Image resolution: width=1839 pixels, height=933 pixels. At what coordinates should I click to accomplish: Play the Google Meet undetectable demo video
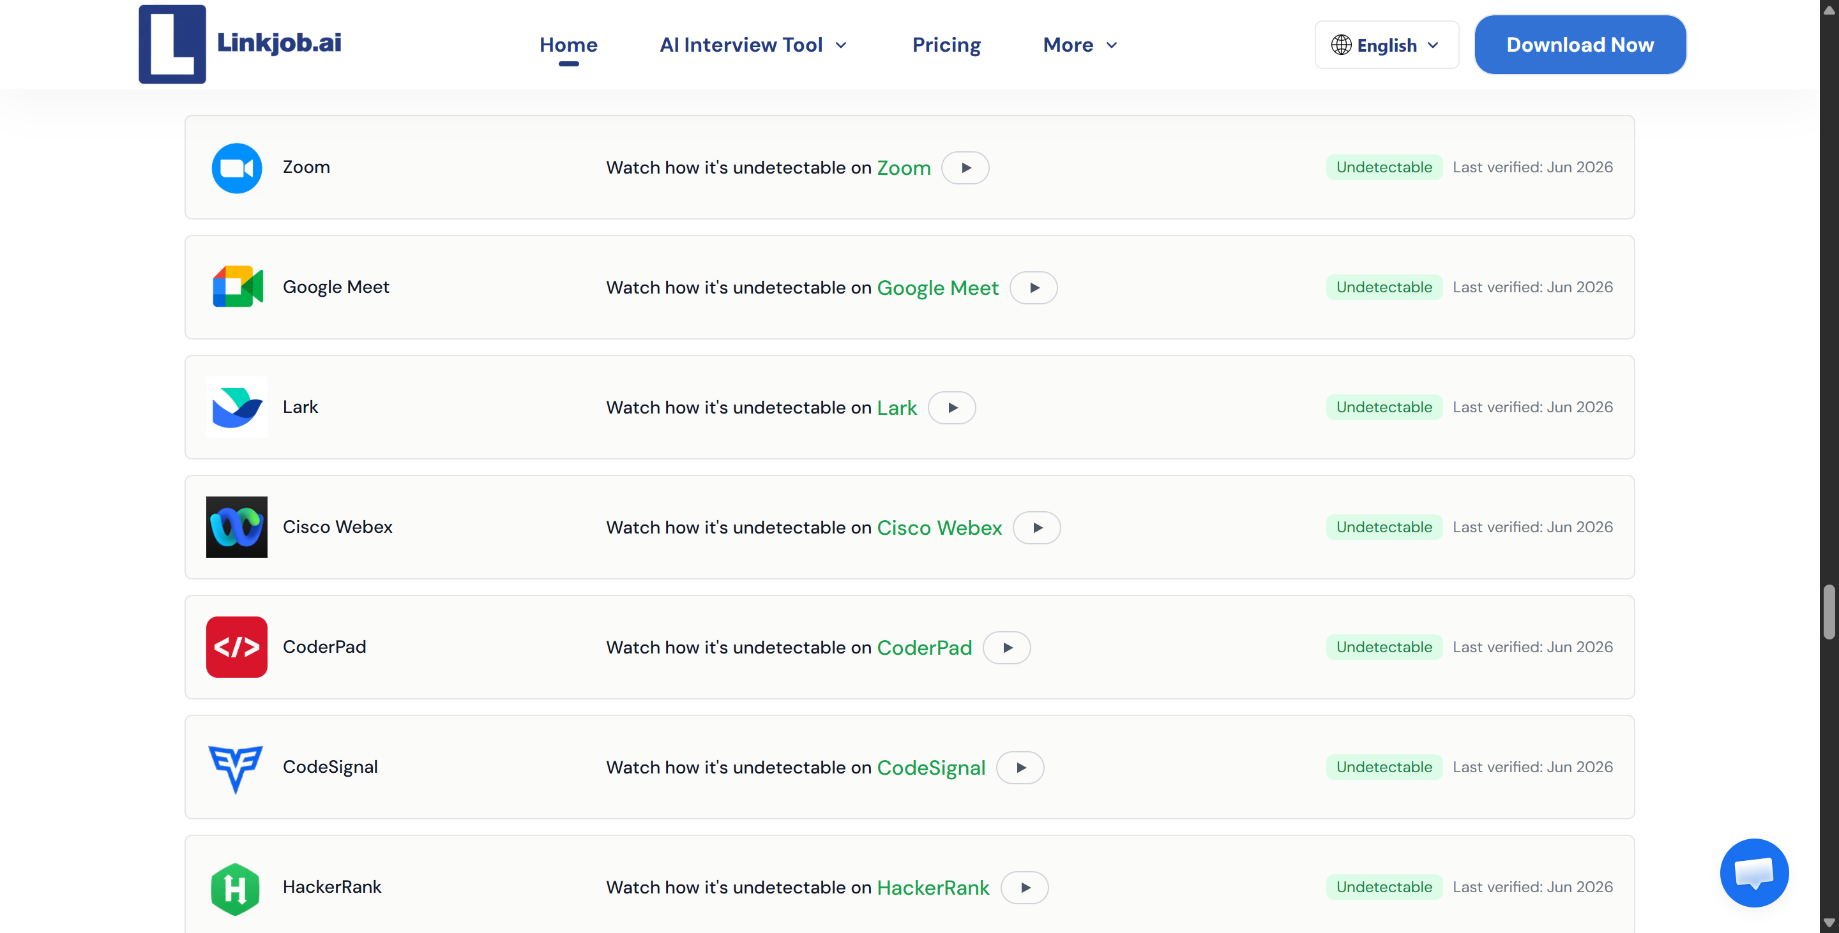[1033, 287]
